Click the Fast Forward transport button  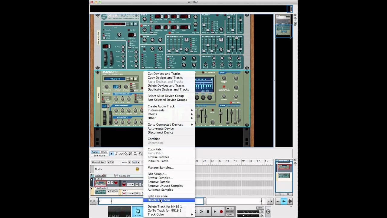tap(201, 212)
